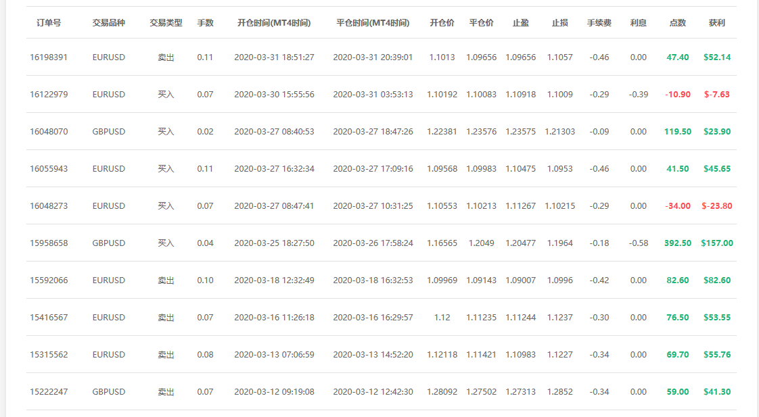
Task: Click profit value $52.14
Action: 717,57
